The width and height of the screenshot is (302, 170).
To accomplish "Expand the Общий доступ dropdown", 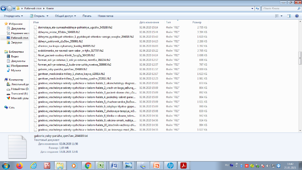I will (x=65, y=16).
